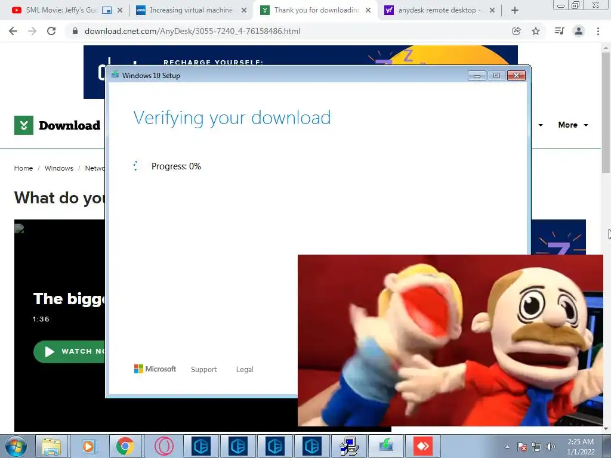Open Legal link in Windows 10 Setup

[x=245, y=370]
